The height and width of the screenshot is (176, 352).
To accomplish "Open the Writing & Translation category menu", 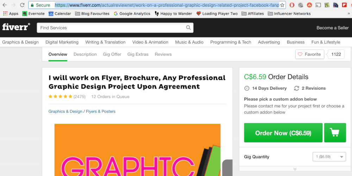I will (x=105, y=42).
